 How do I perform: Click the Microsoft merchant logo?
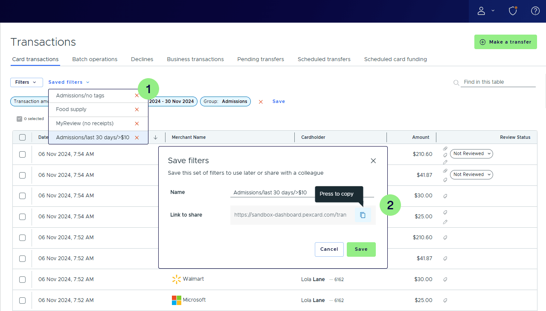coord(176,300)
